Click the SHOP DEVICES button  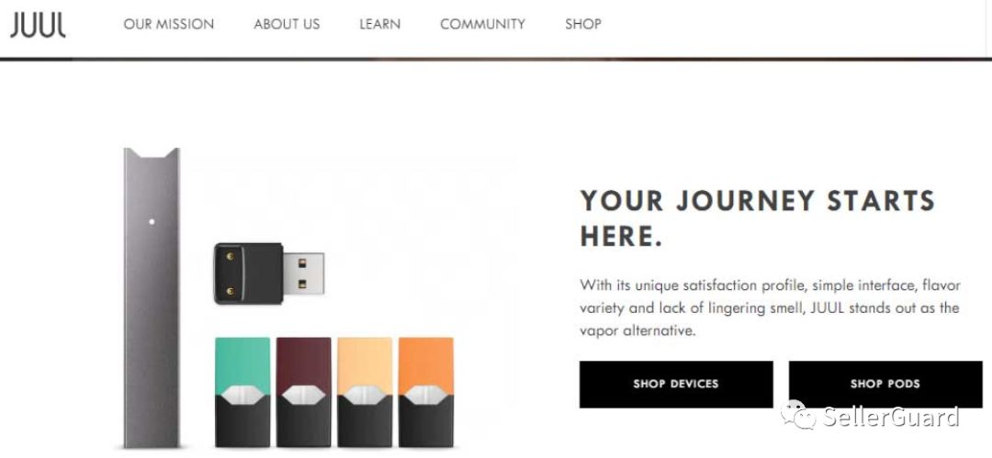pyautogui.click(x=676, y=384)
